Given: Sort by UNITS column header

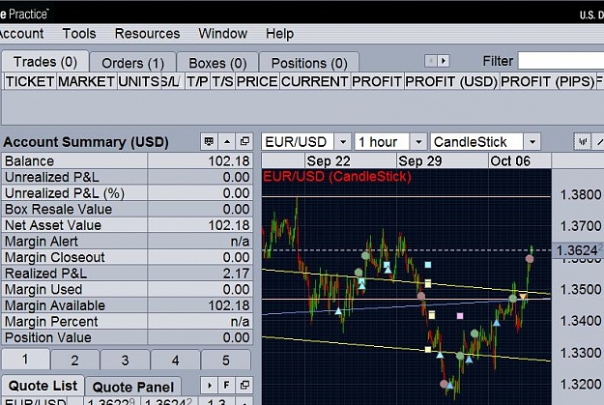Looking at the screenshot, I should coord(138,81).
